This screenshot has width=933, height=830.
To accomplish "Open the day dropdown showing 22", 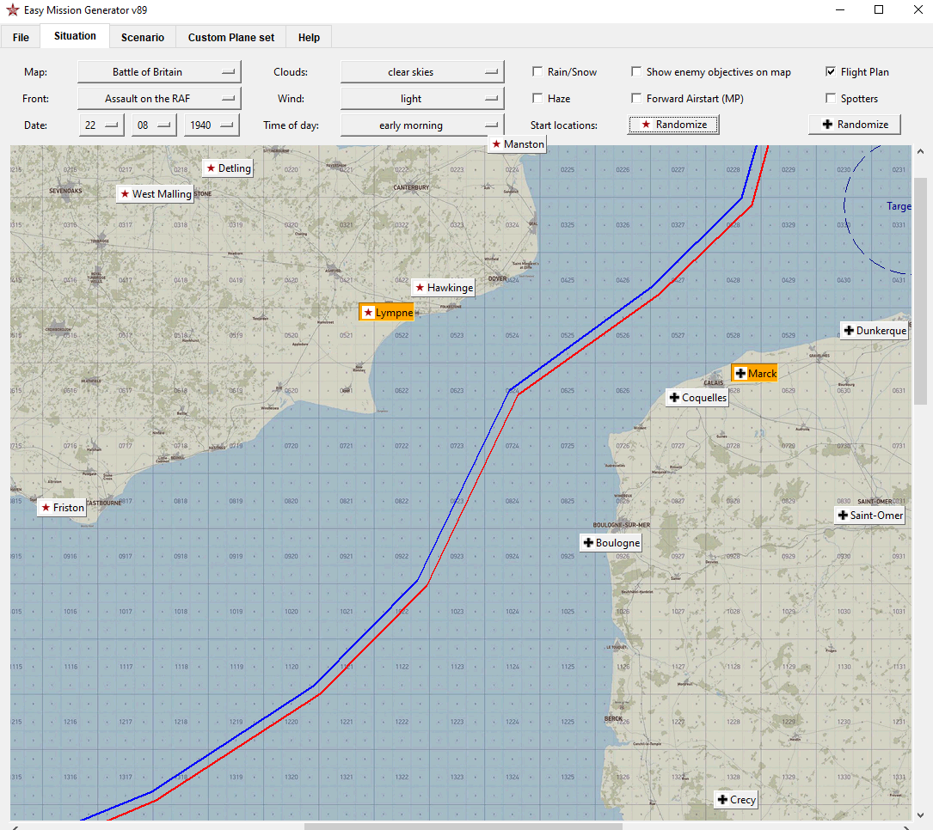I will click(x=101, y=125).
